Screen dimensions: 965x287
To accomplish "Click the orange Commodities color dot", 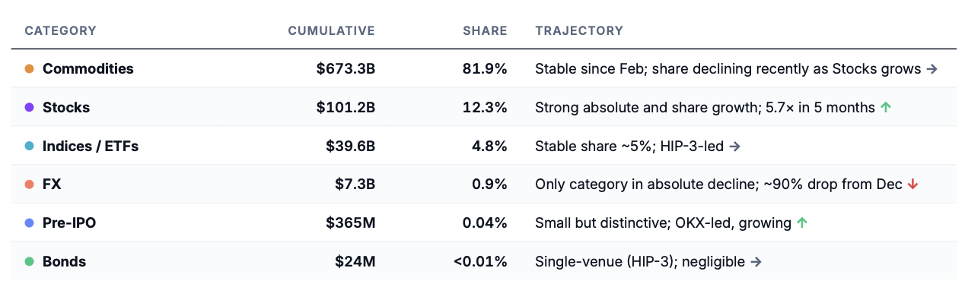I will point(30,69).
